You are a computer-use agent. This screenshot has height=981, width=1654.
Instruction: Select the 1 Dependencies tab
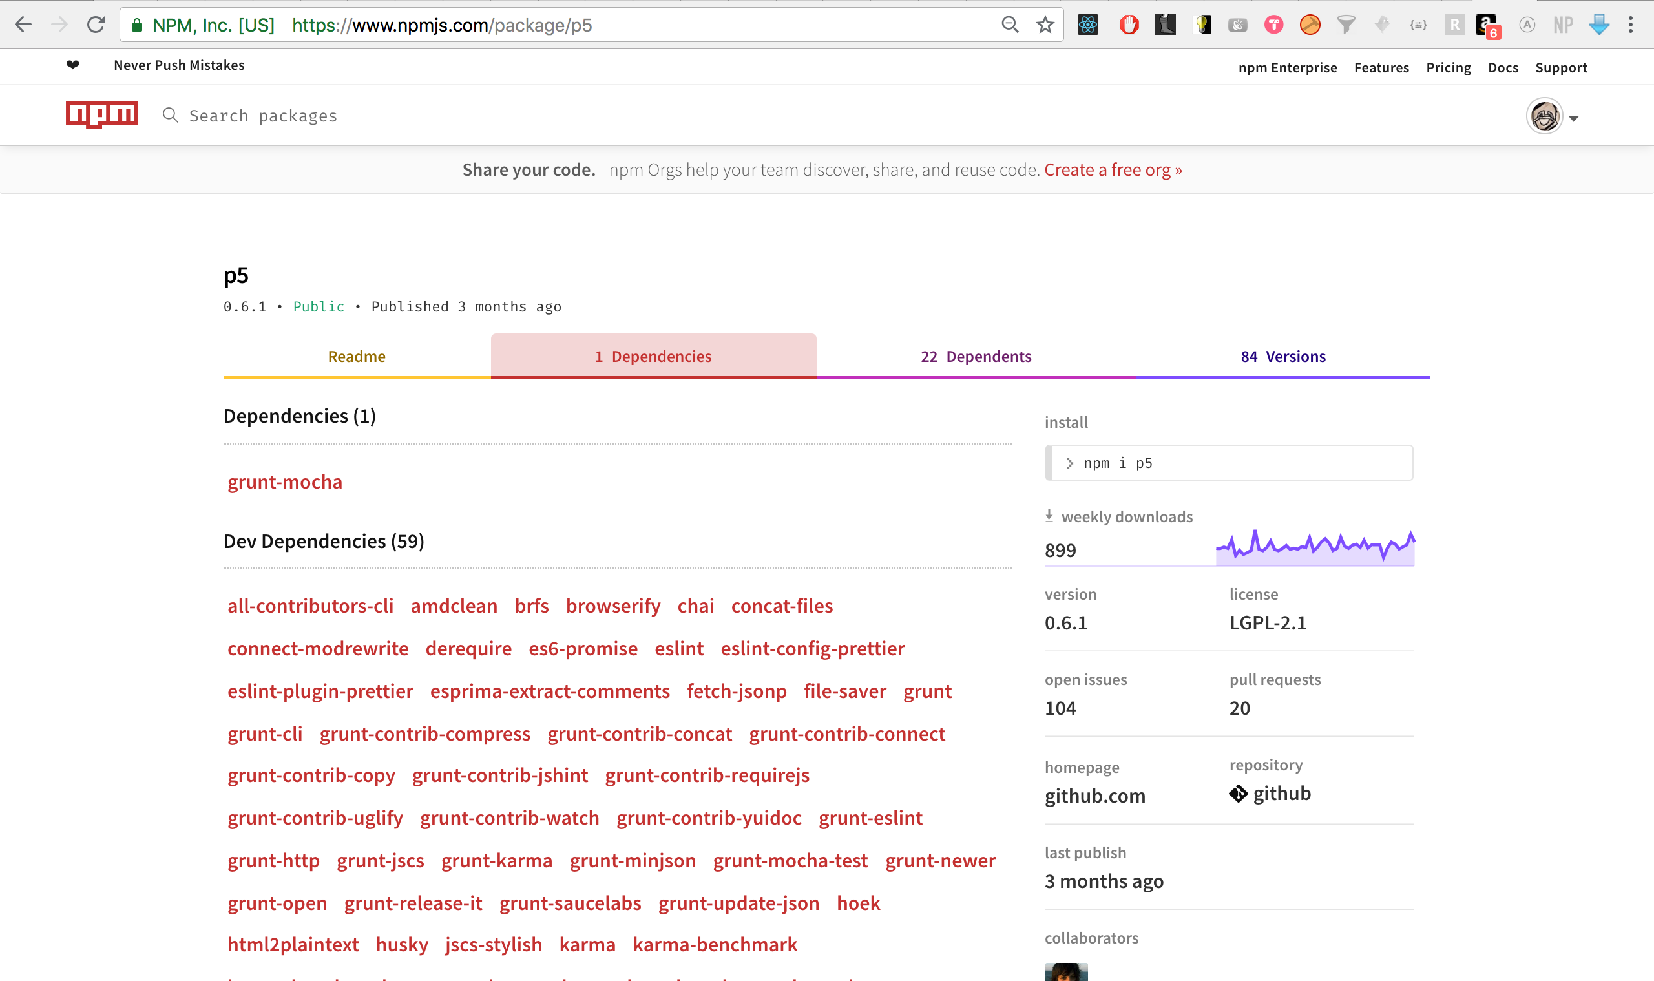(654, 356)
